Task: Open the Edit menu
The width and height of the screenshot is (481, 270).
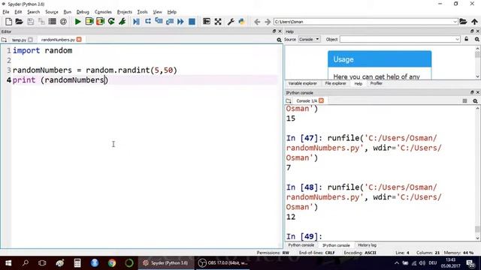Action: coord(18,12)
